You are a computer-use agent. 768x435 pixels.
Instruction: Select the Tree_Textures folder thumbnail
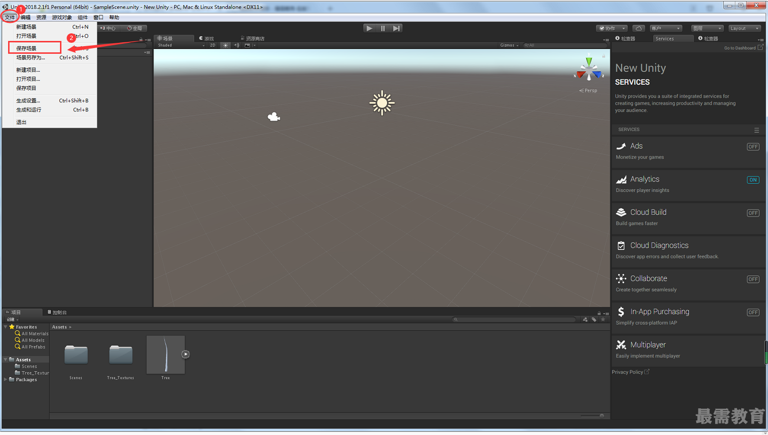tap(120, 355)
